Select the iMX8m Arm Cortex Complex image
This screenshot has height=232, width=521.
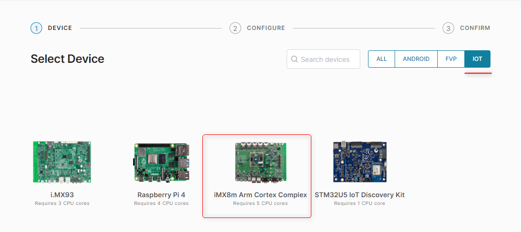pos(261,162)
